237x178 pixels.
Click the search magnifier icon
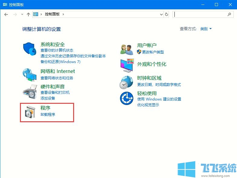[x=229, y=14]
